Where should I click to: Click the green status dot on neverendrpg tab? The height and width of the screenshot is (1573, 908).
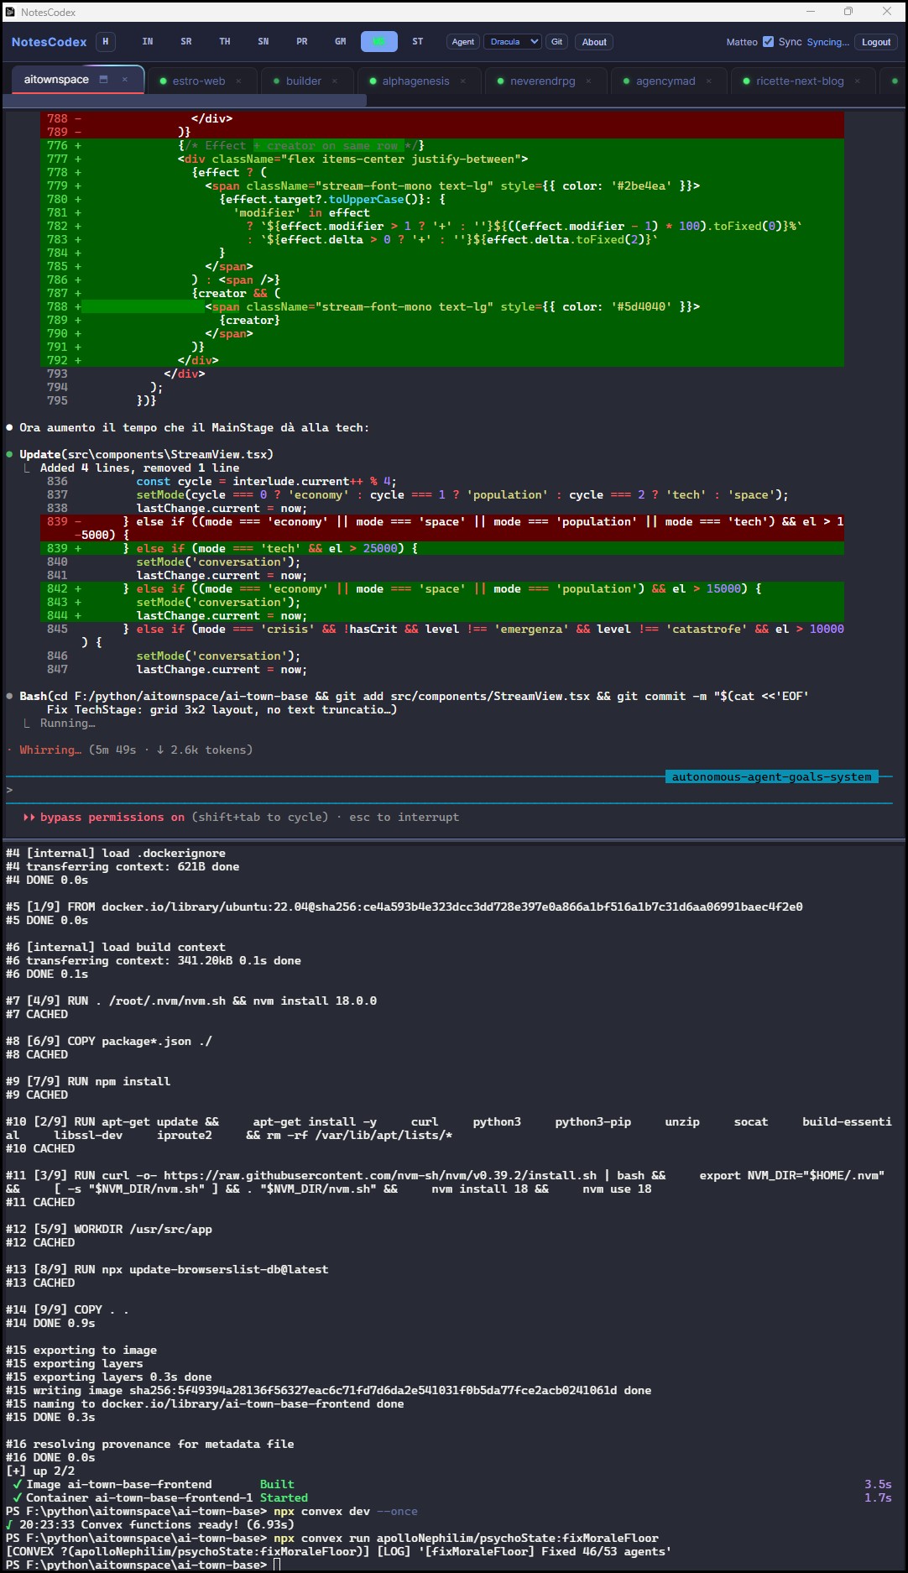click(x=500, y=81)
